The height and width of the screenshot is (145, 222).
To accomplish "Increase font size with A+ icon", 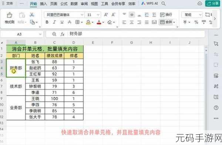I will (x=106, y=14).
